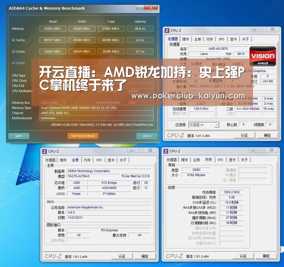Image resolution: width=284 pixels, height=267 pixels.
Task: Select 内存 tab in mainboard CPU-Z window
Action: coord(87,160)
